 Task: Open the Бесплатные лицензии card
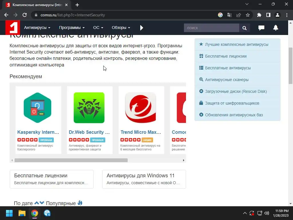(52, 179)
